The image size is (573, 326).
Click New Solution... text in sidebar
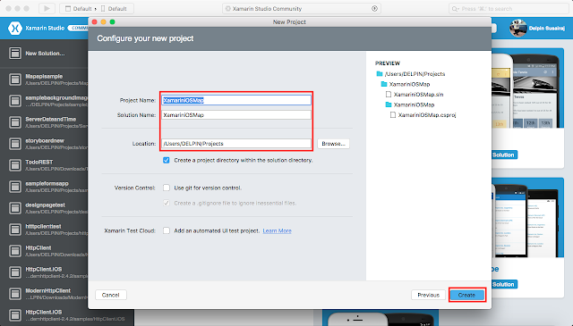coord(45,54)
